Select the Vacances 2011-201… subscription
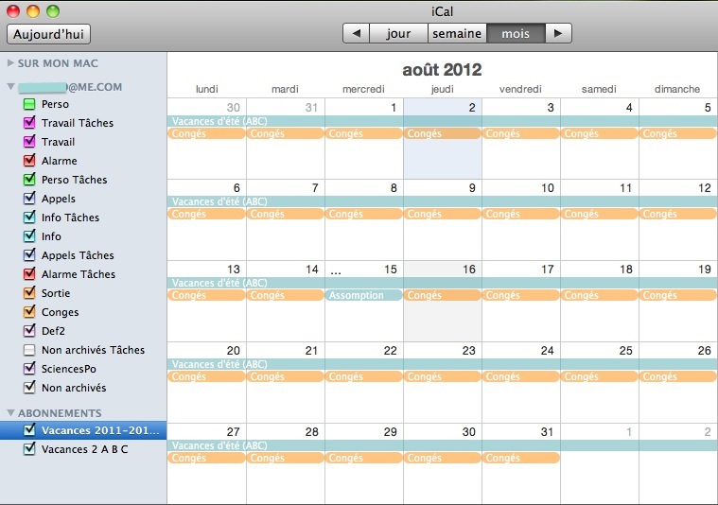This screenshot has height=505, width=718. click(x=101, y=430)
